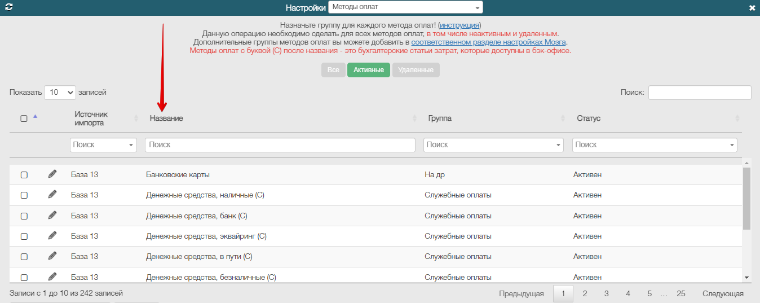Screen dimensions: 760x303
Task: Select the Удаленные filter button
Action: 416,70
